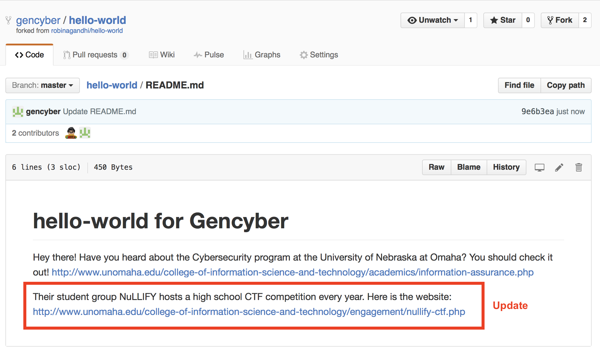Click the repository fork icon beside gencyber

click(8, 20)
